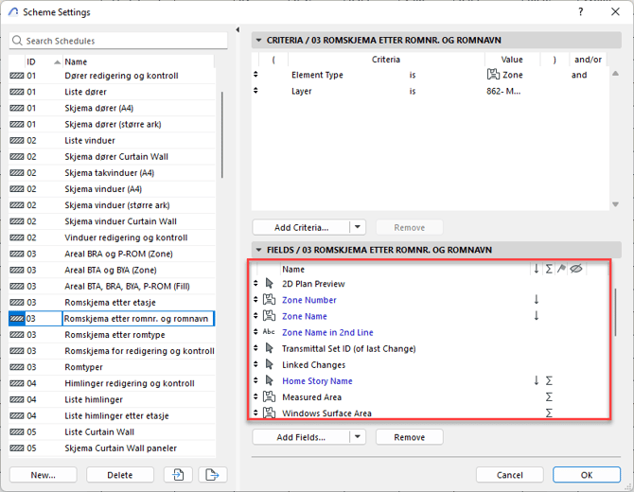Toggle sum symbol for Home Story Name

(549, 381)
